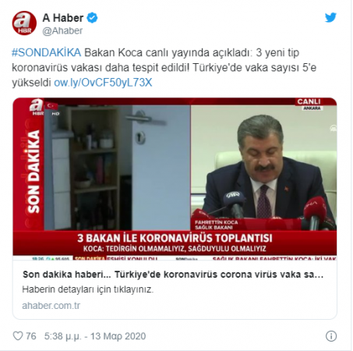Open the A Haber profile avatar
The width and height of the screenshot is (353, 351).
(24, 23)
